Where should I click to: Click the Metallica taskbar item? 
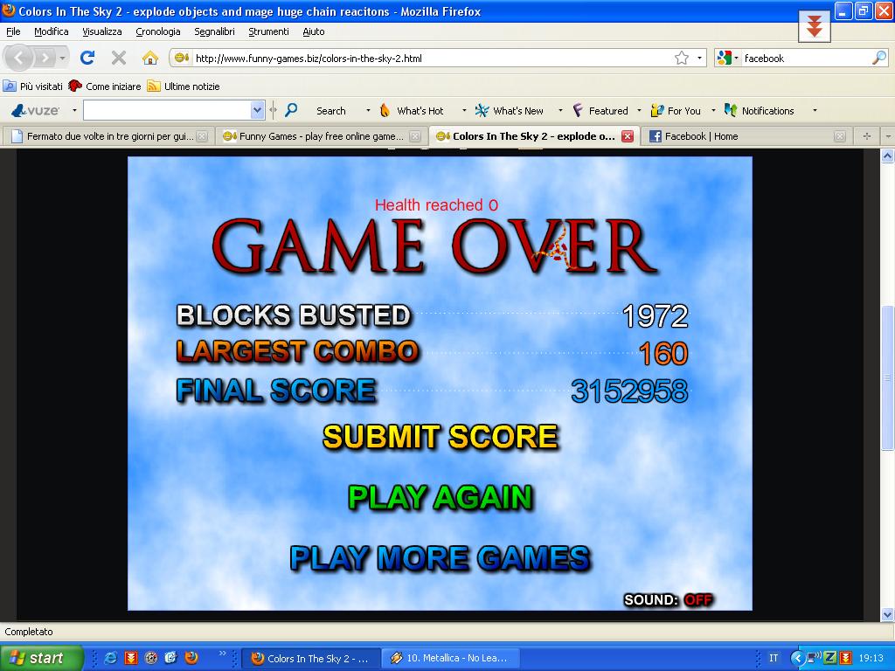(450, 658)
